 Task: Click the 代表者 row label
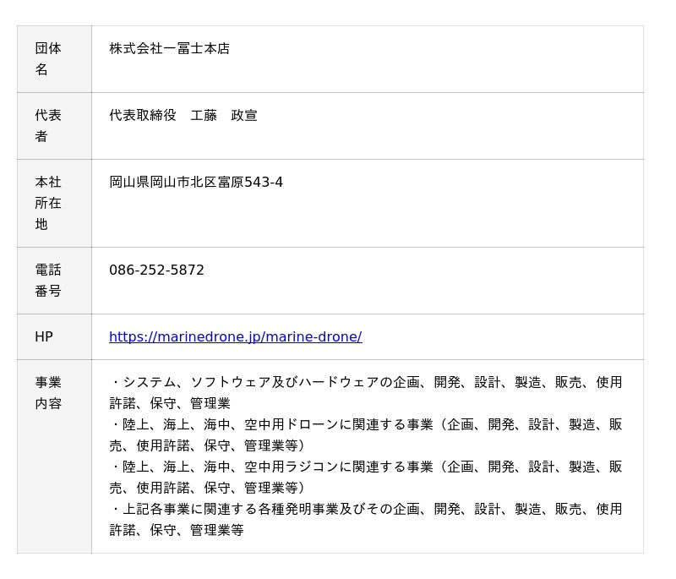click(x=47, y=125)
